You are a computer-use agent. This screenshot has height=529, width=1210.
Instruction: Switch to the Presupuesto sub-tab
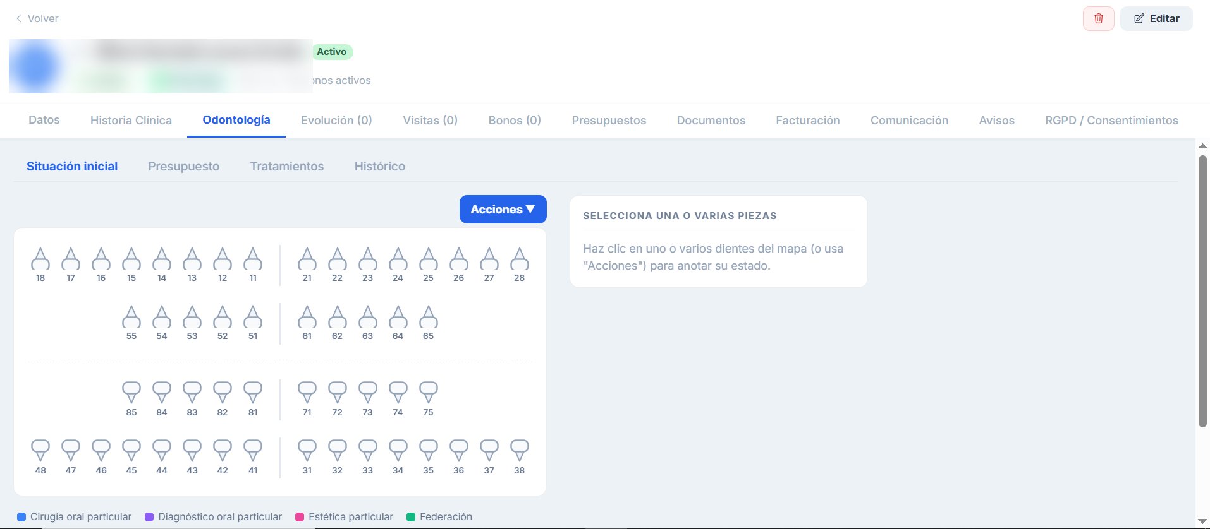click(184, 166)
